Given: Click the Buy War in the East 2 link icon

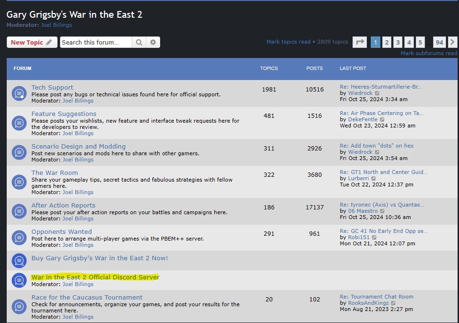Looking at the screenshot, I should click(19, 261).
